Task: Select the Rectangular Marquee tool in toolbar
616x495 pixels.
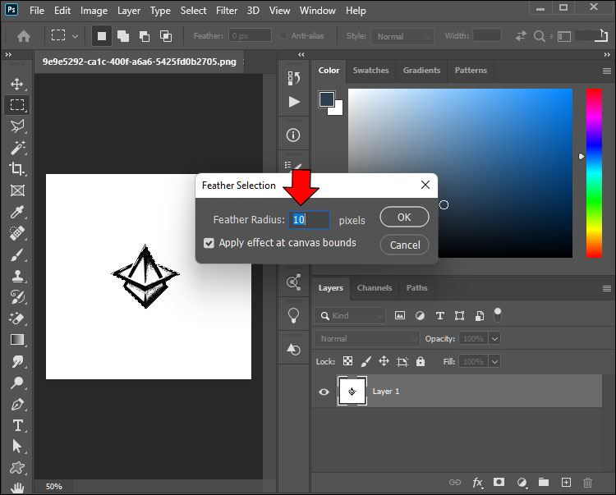Action: pyautogui.click(x=17, y=105)
